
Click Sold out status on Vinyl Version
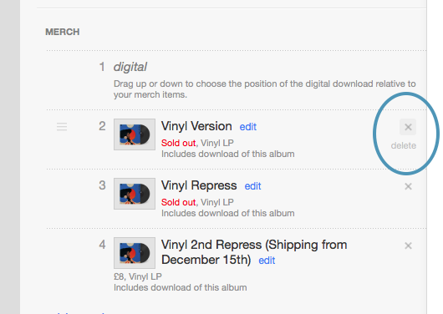click(178, 143)
